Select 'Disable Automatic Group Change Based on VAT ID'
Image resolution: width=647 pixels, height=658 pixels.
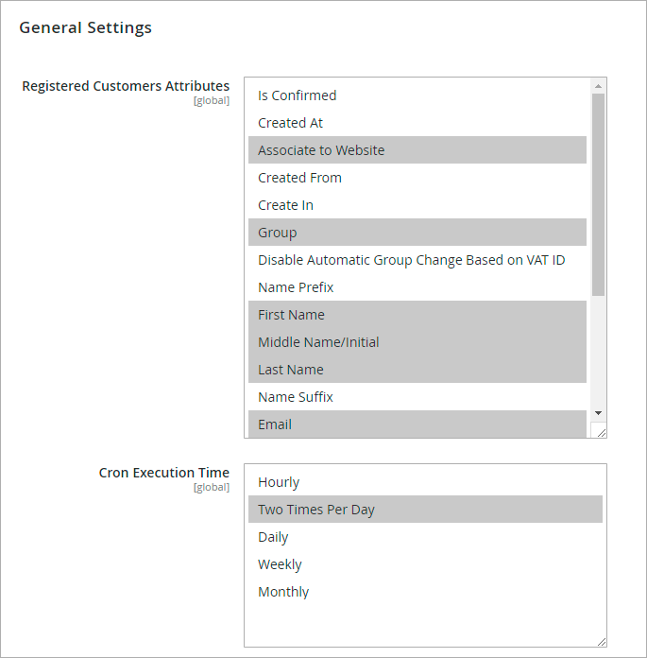click(x=412, y=260)
